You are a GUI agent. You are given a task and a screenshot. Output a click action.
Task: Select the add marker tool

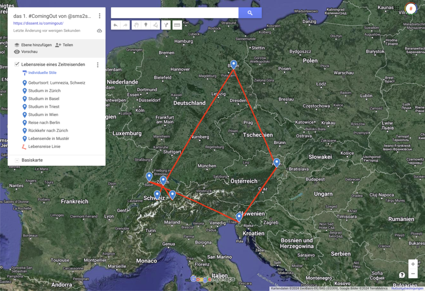pyautogui.click(x=146, y=25)
